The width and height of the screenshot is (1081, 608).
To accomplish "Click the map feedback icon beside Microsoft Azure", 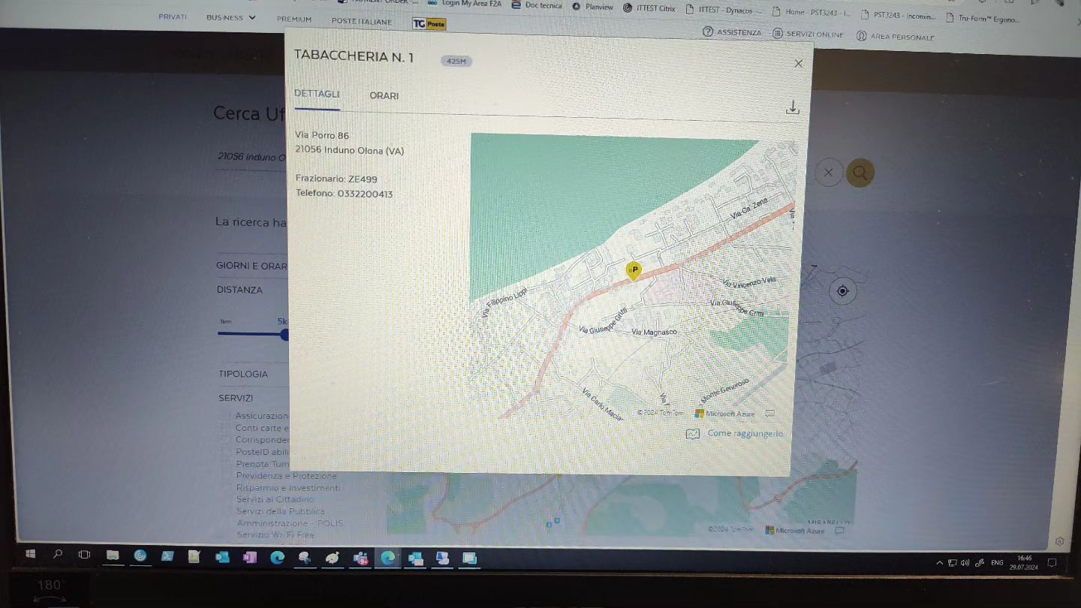I will point(769,414).
